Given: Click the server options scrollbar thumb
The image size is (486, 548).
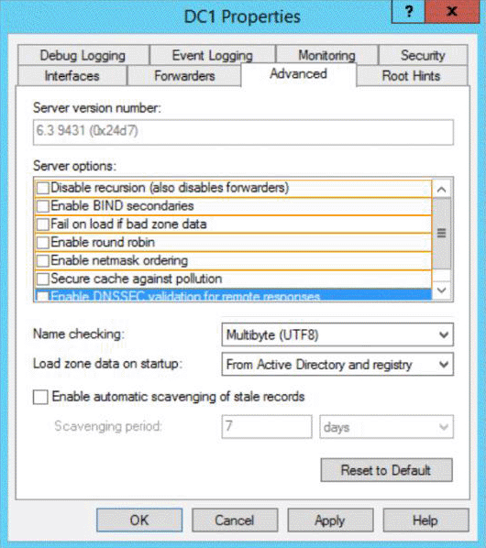Looking at the screenshot, I should pyautogui.click(x=442, y=233).
